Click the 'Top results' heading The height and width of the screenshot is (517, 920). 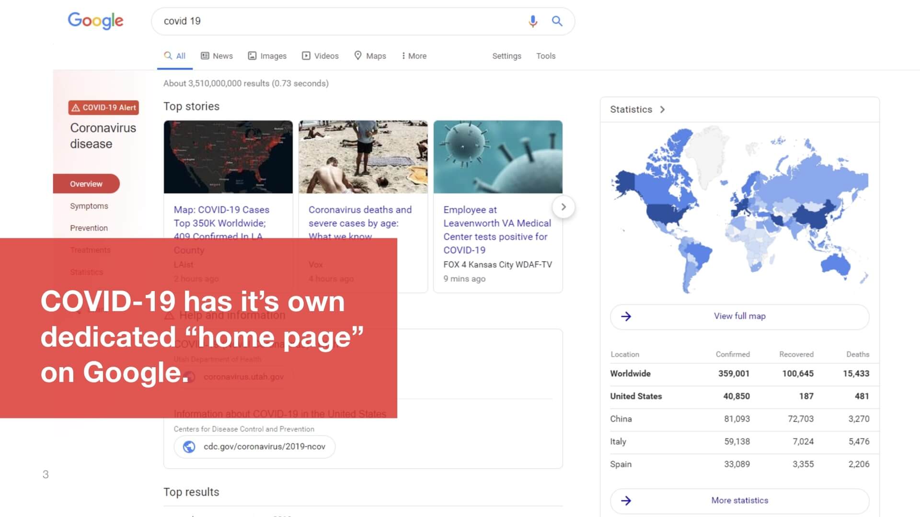pyautogui.click(x=191, y=492)
